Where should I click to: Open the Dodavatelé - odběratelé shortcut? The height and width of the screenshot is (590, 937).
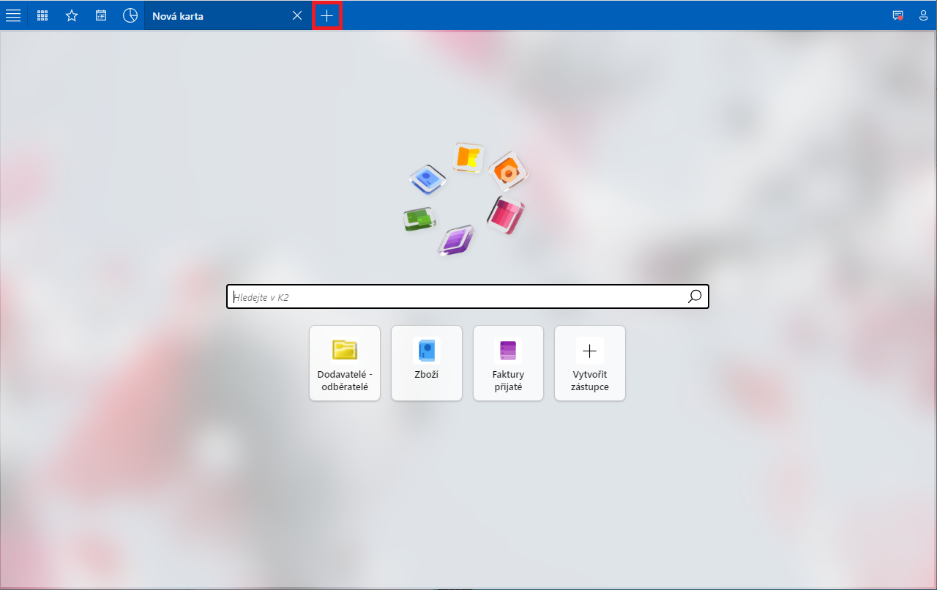[345, 363]
